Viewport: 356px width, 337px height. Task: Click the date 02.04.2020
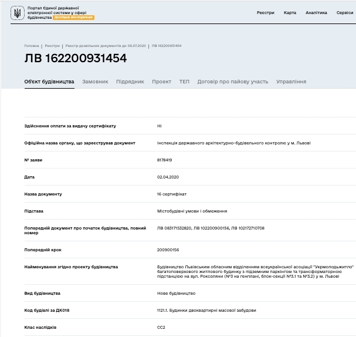click(168, 177)
